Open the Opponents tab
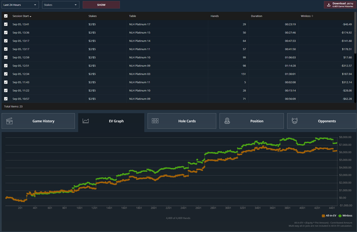The height and width of the screenshot is (232, 357). coord(322,121)
